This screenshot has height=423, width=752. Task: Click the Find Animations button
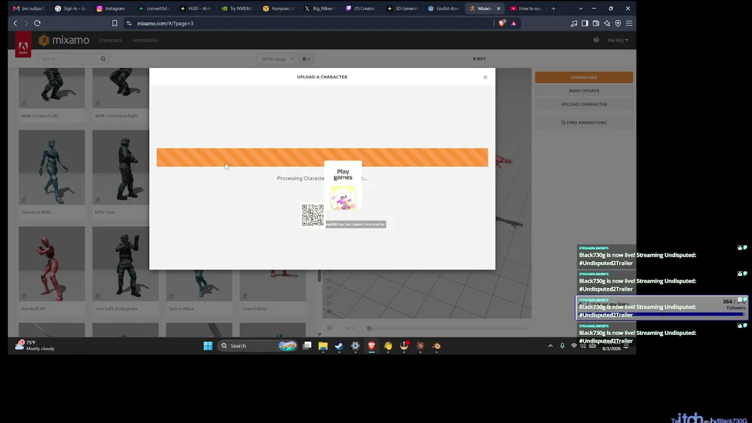click(x=584, y=123)
